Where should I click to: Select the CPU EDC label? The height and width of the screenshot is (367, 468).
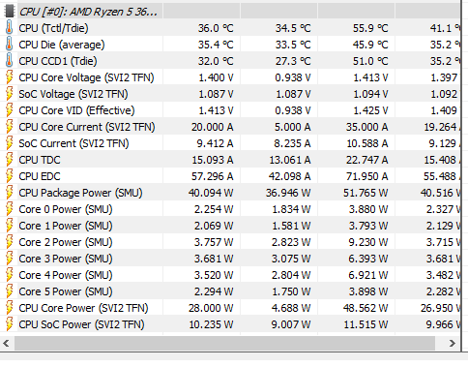point(40,176)
